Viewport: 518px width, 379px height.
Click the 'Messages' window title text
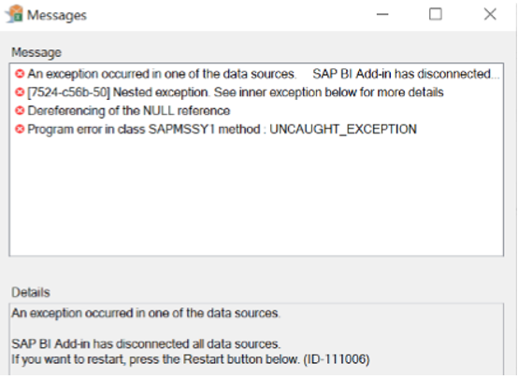coord(56,16)
